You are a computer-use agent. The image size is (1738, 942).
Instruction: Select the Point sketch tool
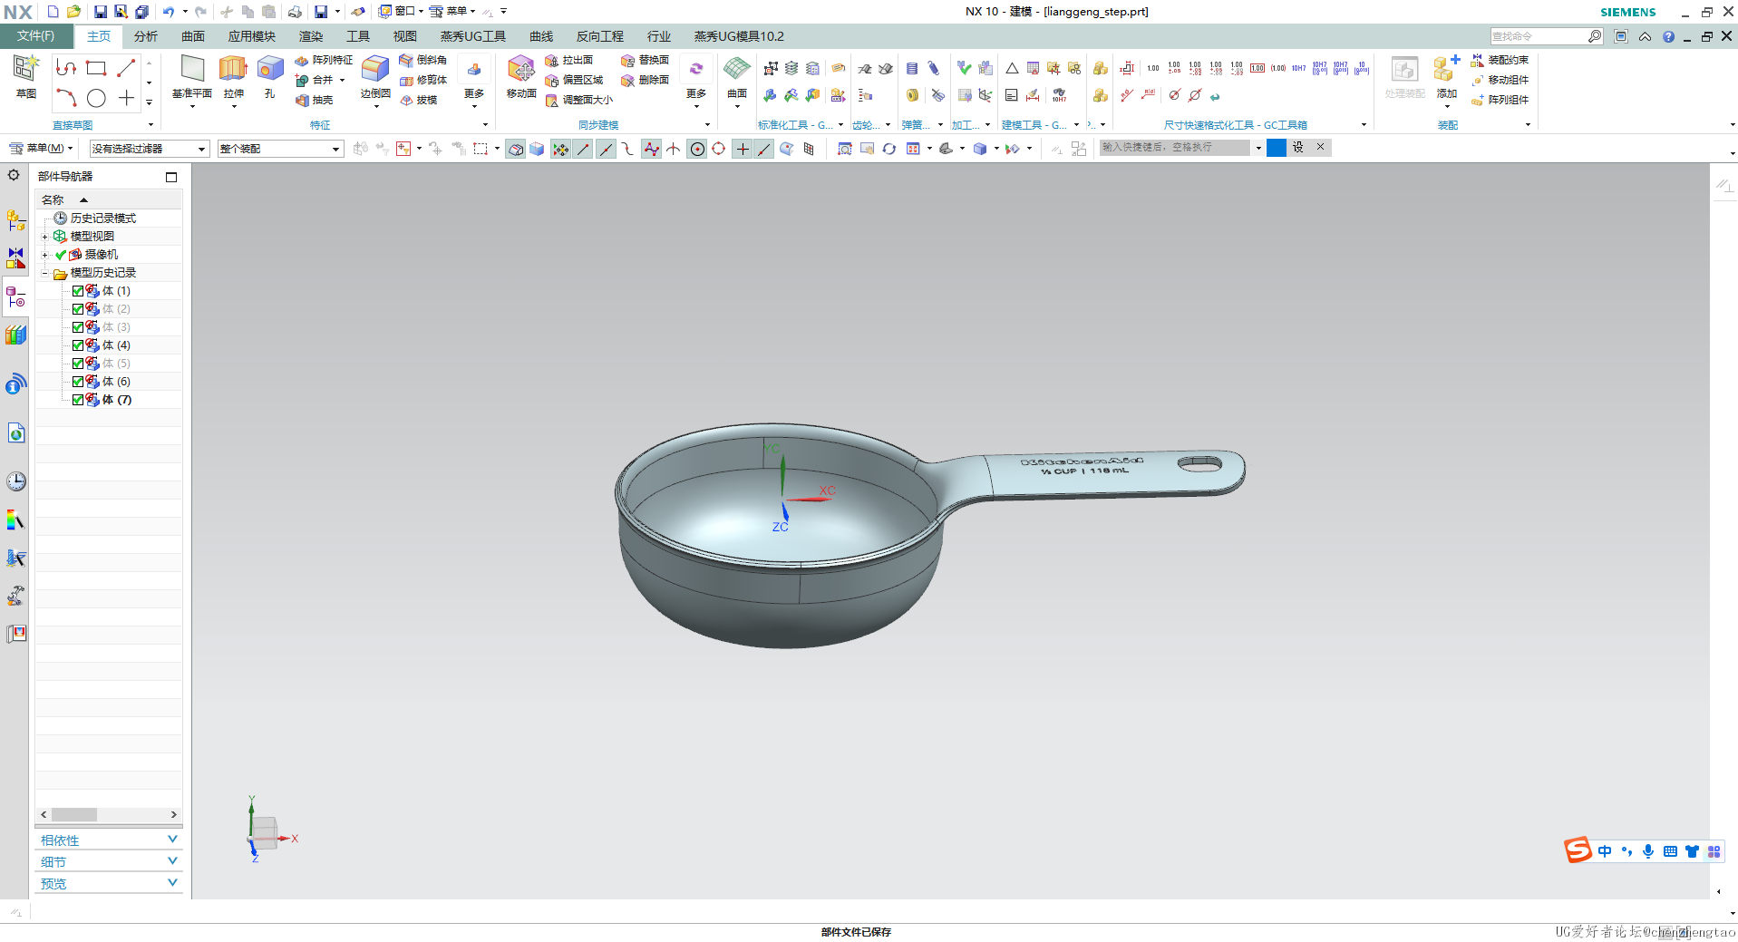(126, 98)
